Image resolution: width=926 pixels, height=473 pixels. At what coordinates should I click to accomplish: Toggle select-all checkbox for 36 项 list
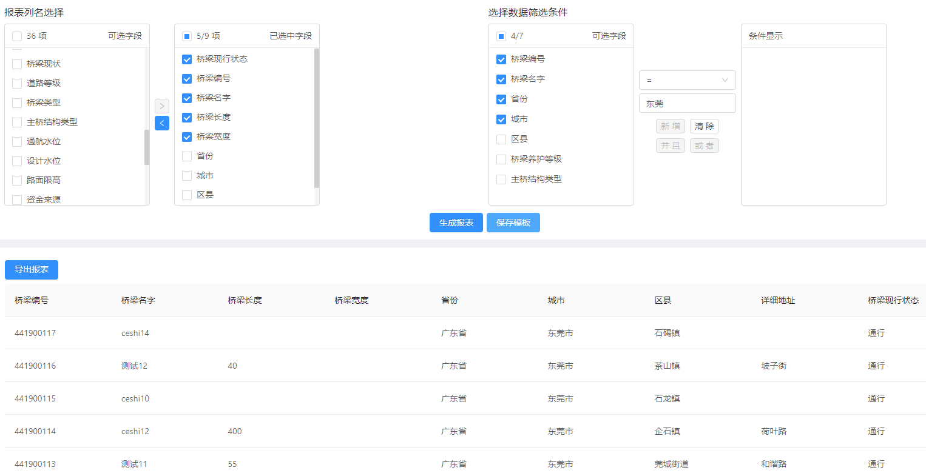(x=17, y=36)
